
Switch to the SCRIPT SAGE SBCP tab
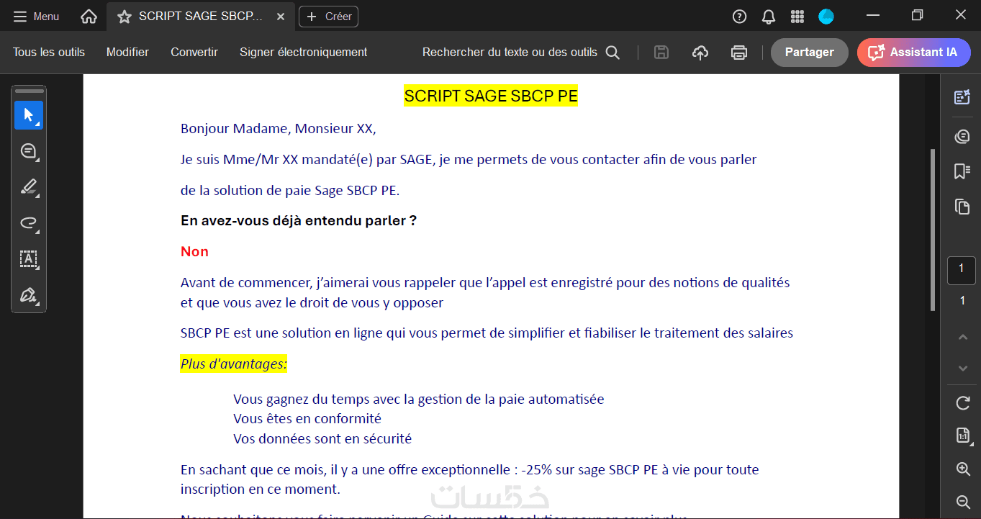(201, 17)
